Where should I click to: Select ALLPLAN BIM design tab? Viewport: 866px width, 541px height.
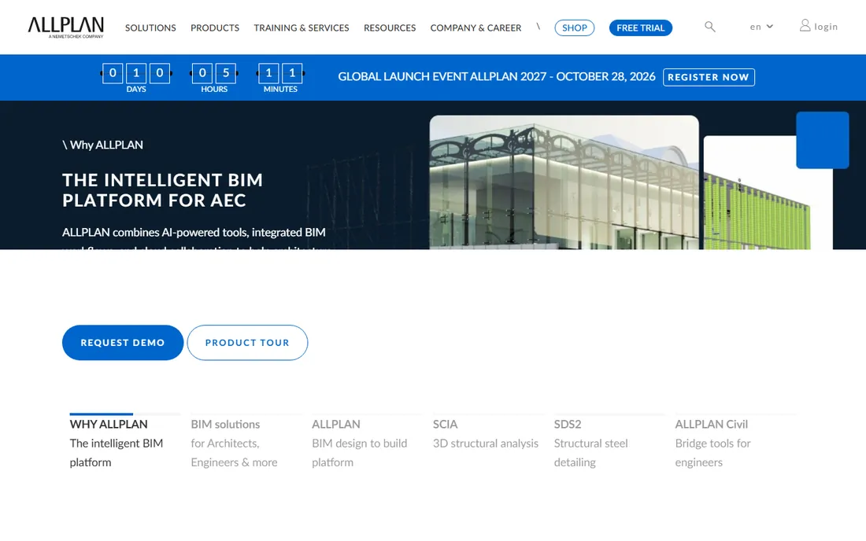click(366, 442)
